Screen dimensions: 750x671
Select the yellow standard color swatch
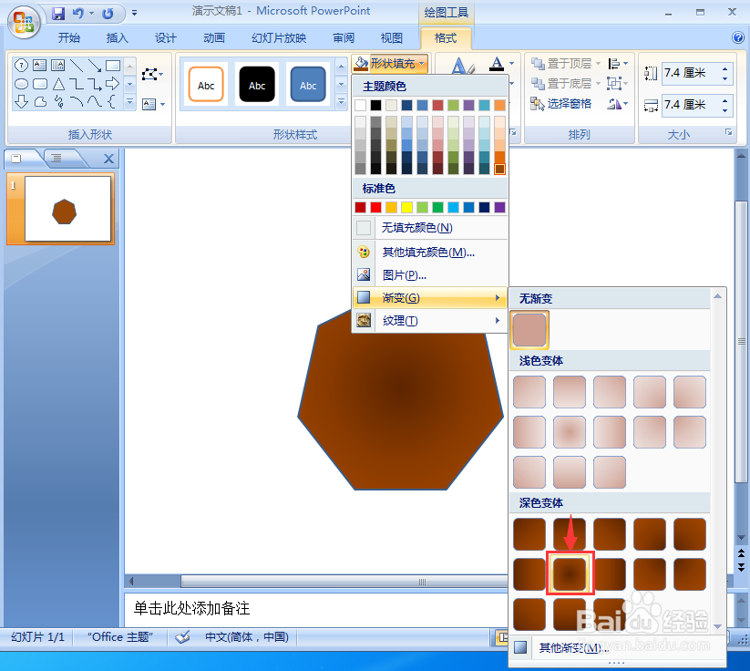pos(406,207)
